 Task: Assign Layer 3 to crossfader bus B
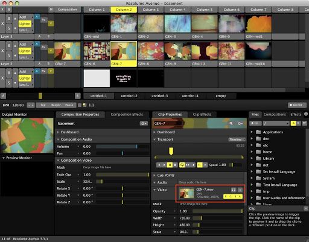pyautogui.click(x=48, y=36)
